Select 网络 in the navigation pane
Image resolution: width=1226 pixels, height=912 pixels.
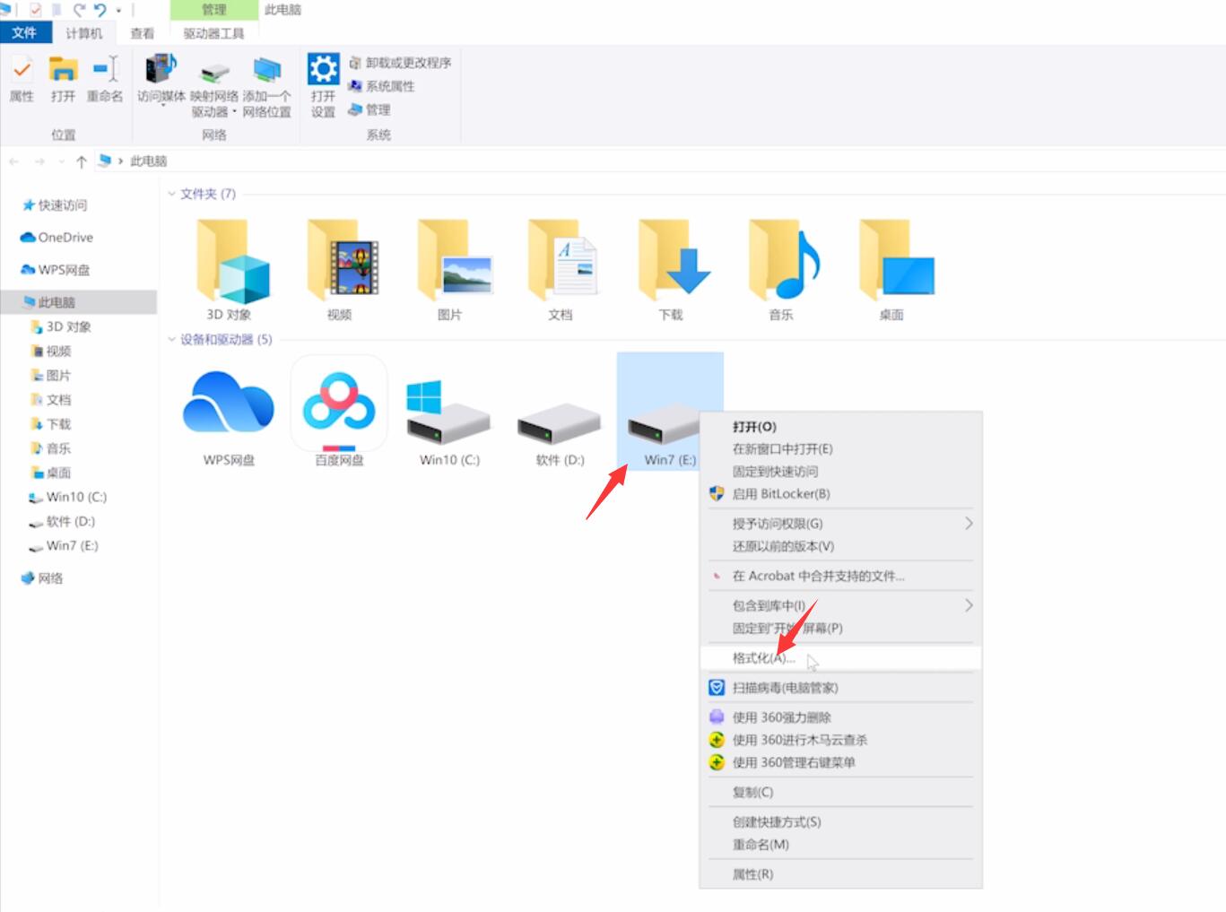click(x=42, y=578)
